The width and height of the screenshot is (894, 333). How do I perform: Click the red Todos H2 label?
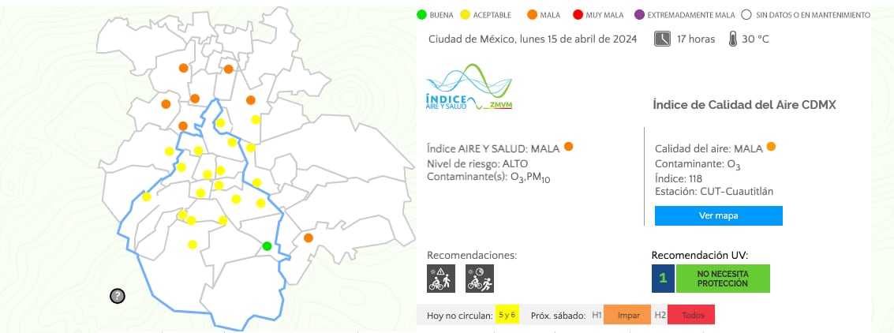click(691, 315)
